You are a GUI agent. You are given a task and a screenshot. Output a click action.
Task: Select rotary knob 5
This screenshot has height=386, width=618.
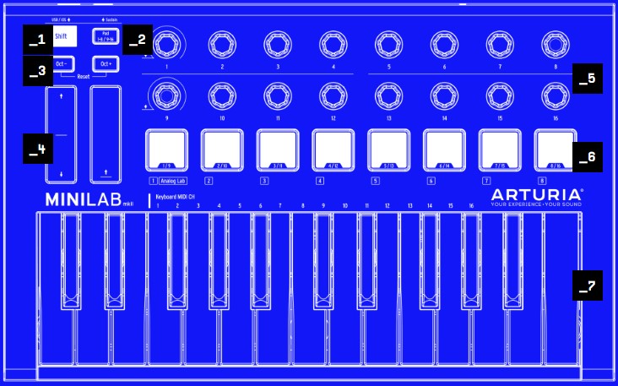pos(389,44)
